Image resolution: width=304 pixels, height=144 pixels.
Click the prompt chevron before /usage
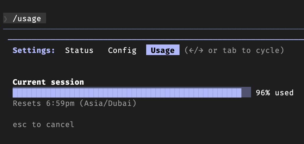point(6,19)
